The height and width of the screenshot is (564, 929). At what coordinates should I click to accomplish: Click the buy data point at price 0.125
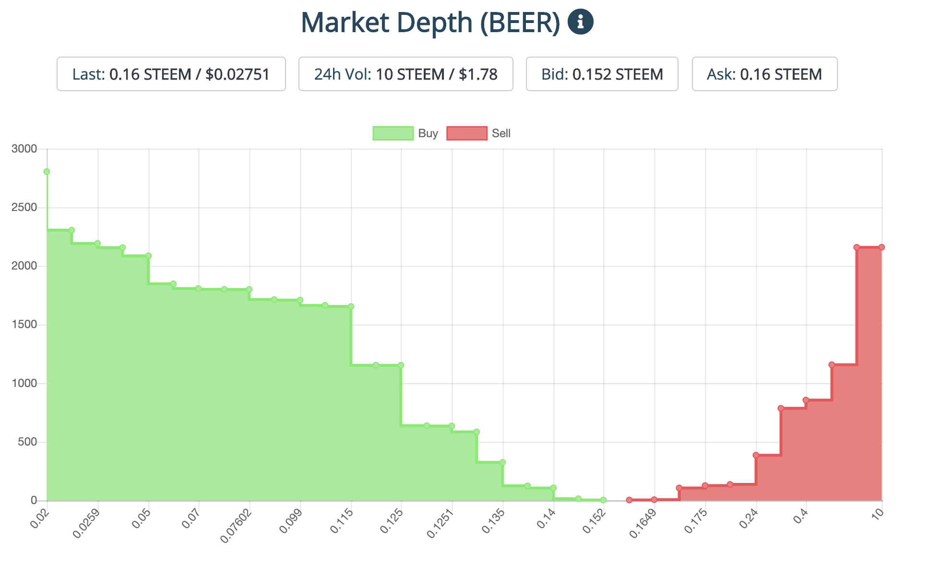coord(401,365)
